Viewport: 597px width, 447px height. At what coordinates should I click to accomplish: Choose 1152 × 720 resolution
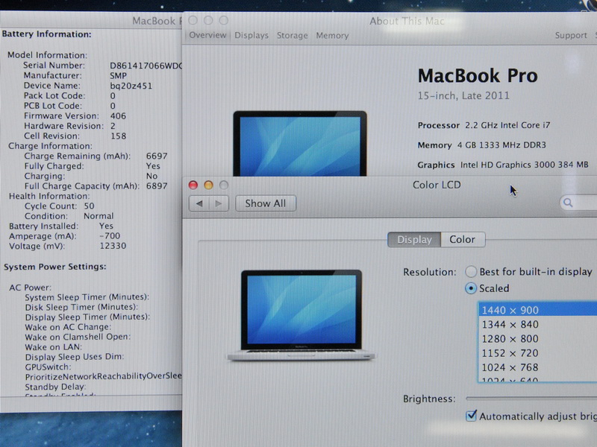pyautogui.click(x=537, y=353)
